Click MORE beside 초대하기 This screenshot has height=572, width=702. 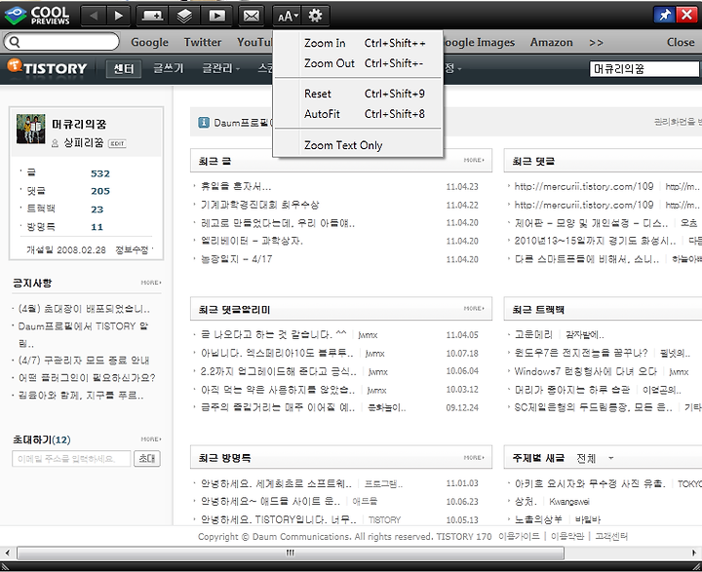tap(151, 439)
